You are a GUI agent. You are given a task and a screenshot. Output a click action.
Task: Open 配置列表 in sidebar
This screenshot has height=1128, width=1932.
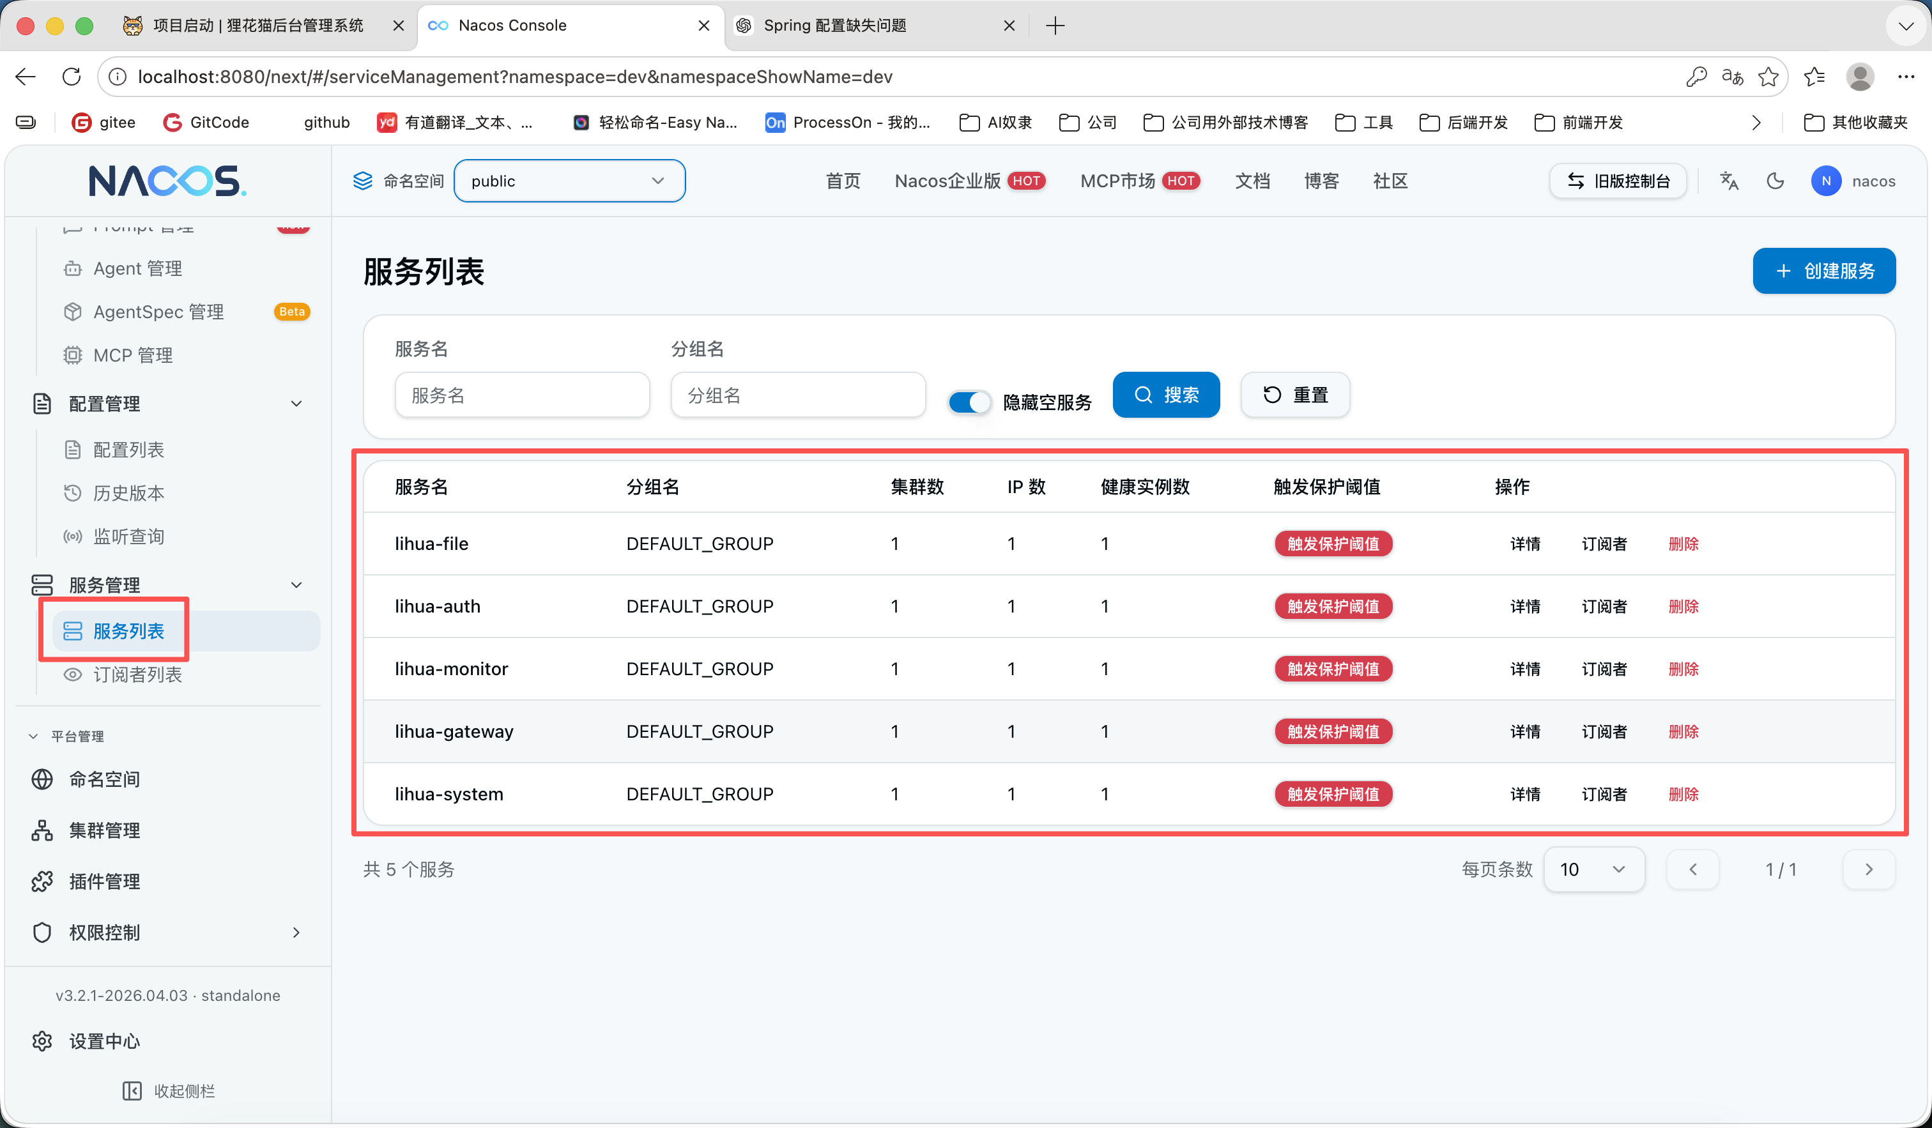[114, 450]
